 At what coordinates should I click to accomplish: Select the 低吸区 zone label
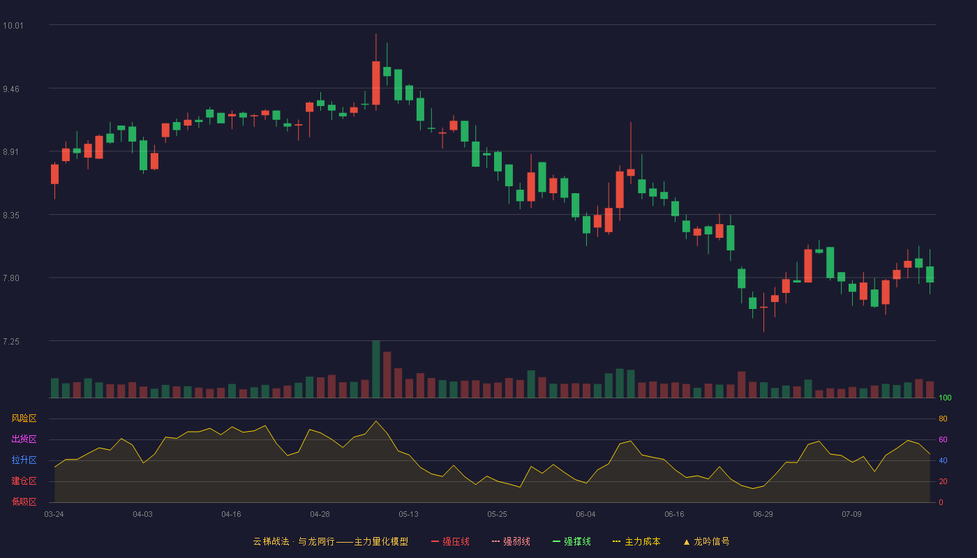point(24,502)
